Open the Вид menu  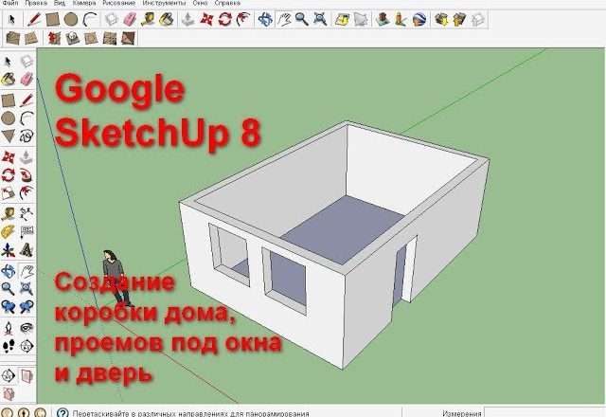point(59,3)
